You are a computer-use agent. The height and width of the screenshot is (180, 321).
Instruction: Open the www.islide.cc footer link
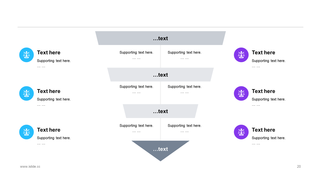[x=30, y=166]
